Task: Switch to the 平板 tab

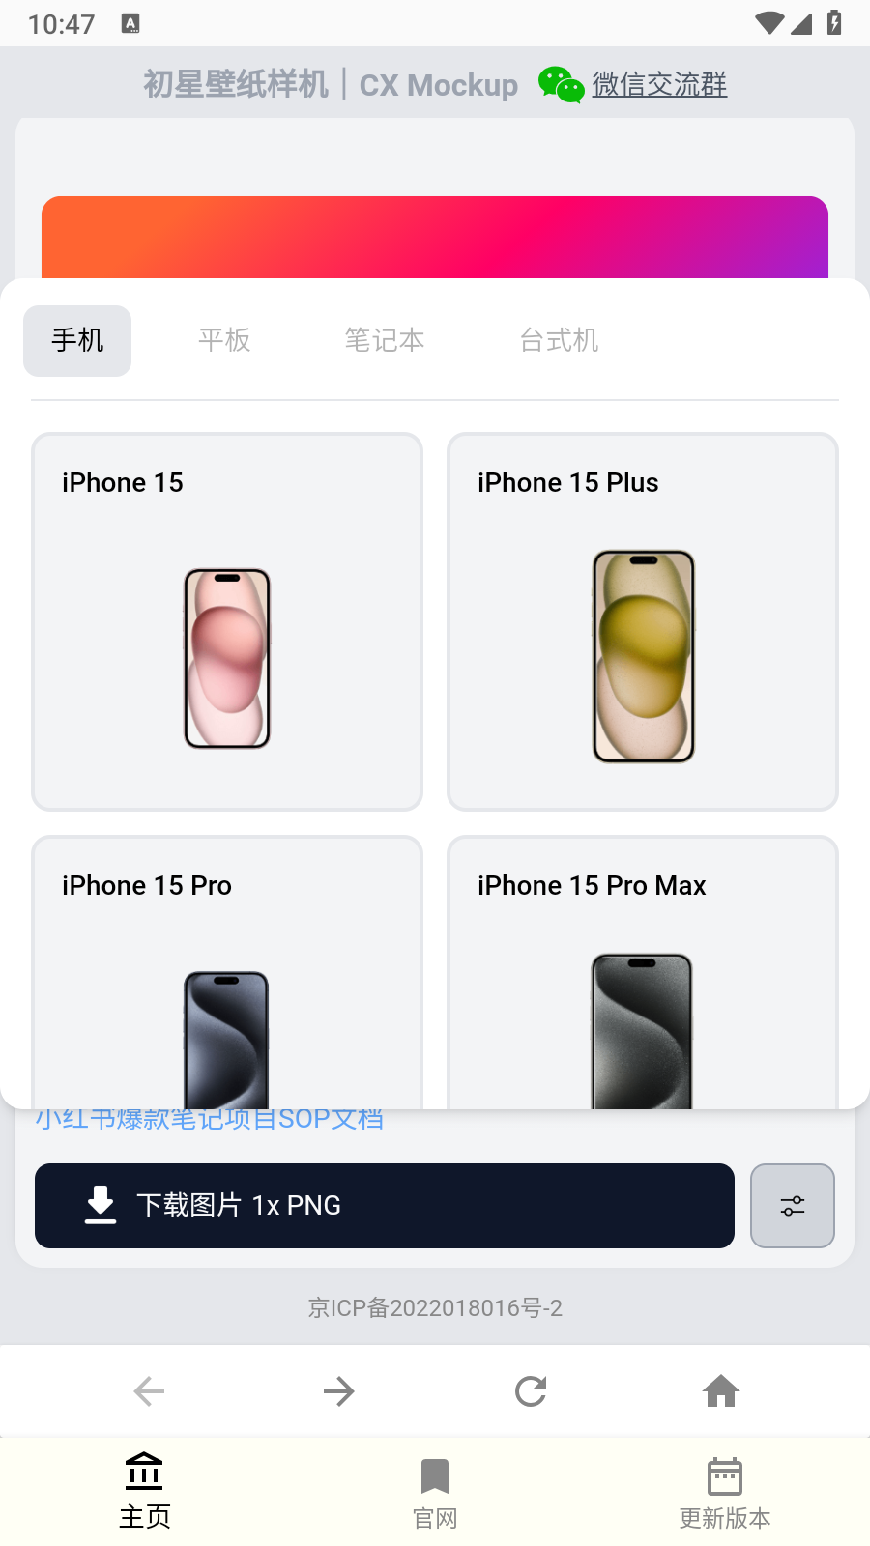Action: pos(224,340)
